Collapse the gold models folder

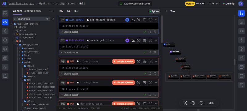[23, 80]
